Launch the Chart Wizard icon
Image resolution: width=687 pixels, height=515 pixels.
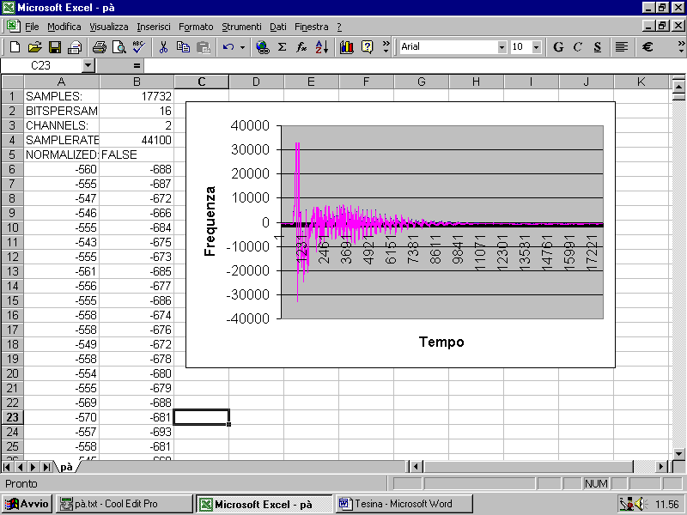(347, 47)
